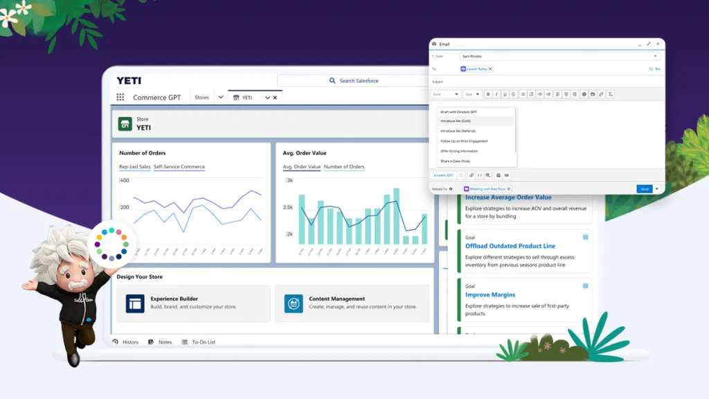Switch to the Stores tab

click(202, 97)
